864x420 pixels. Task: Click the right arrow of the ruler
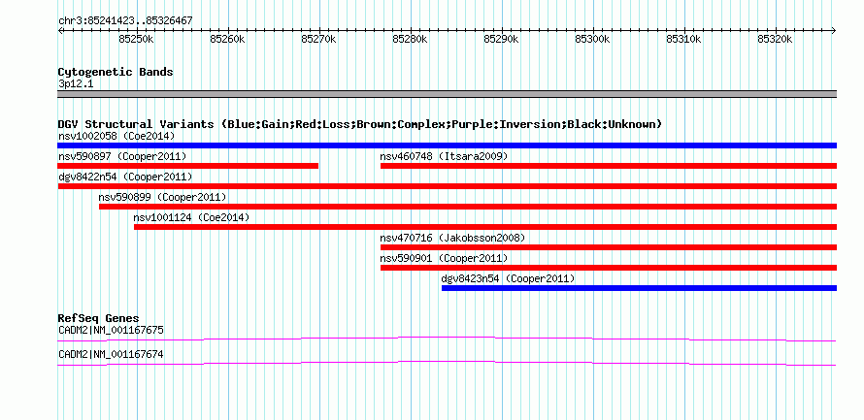click(x=834, y=30)
